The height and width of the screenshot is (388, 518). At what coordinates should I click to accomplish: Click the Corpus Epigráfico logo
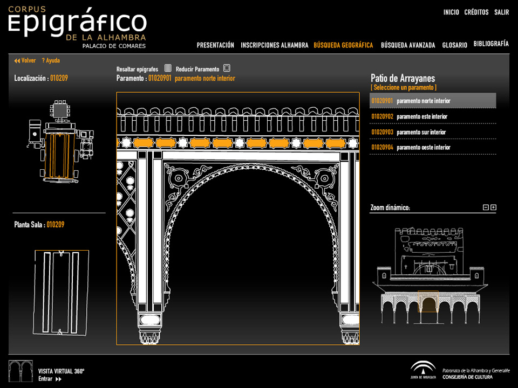pos(77,25)
